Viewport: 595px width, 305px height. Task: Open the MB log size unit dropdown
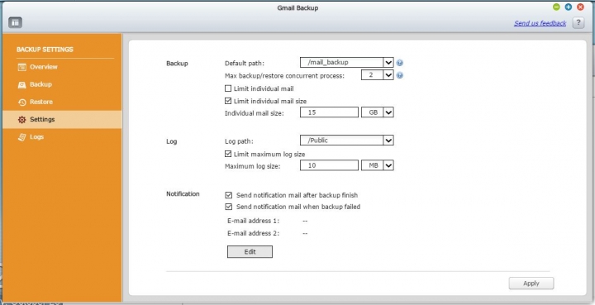388,165
